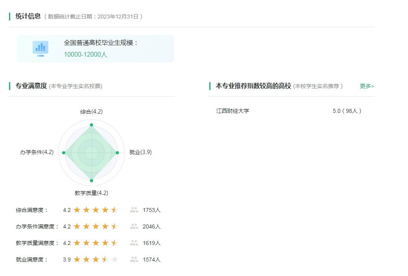Click the 5.0（98人）recommendation score
Viewport: 408px width, 276px height.
click(x=347, y=111)
